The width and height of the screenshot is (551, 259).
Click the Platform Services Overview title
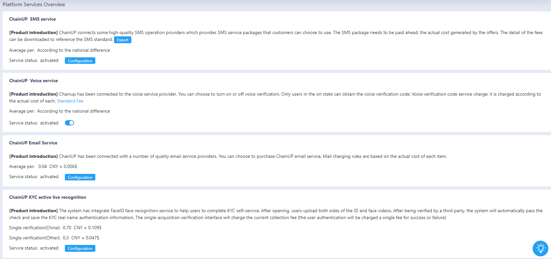[x=34, y=5]
